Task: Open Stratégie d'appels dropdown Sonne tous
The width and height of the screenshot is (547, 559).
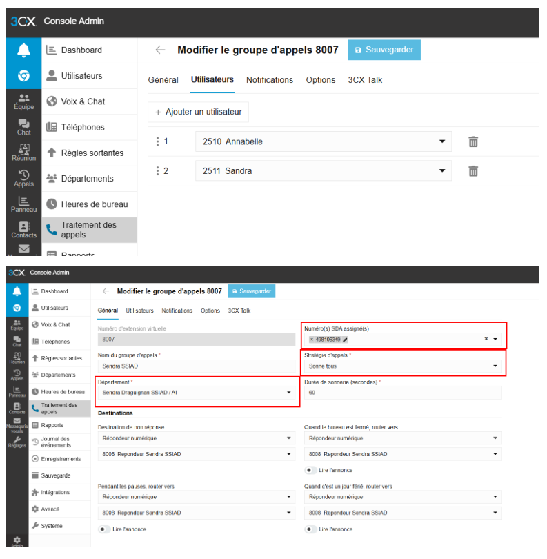Action: (x=403, y=366)
